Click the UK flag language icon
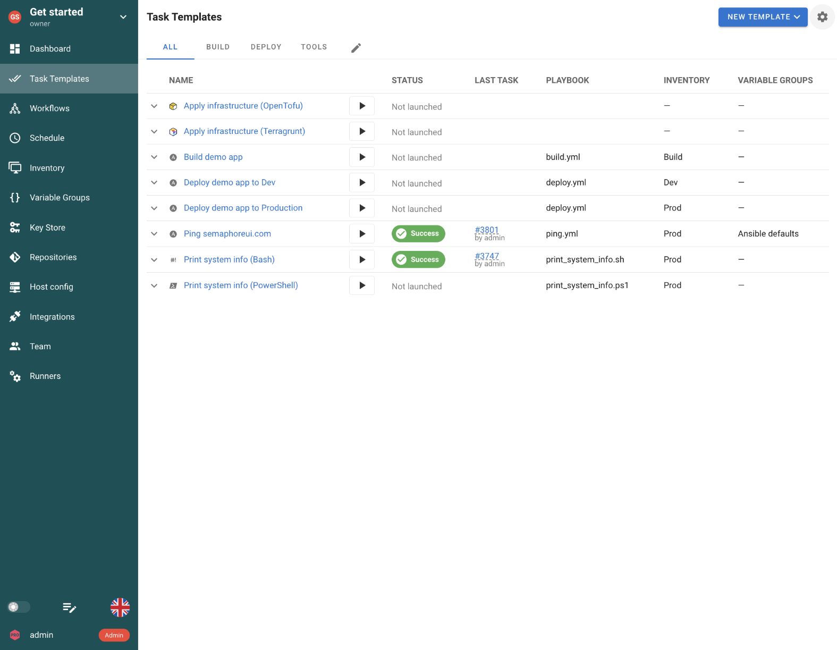The image size is (837, 650). tap(120, 607)
